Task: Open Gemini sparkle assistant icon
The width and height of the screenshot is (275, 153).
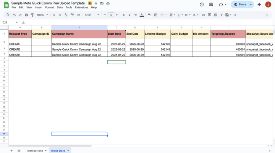Action: (259, 5)
